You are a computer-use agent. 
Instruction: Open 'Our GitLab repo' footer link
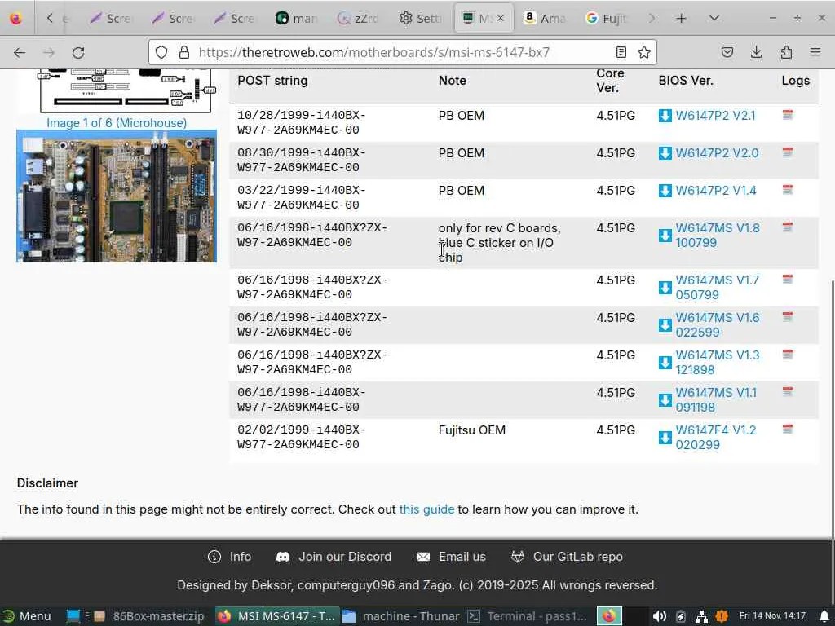[567, 557]
